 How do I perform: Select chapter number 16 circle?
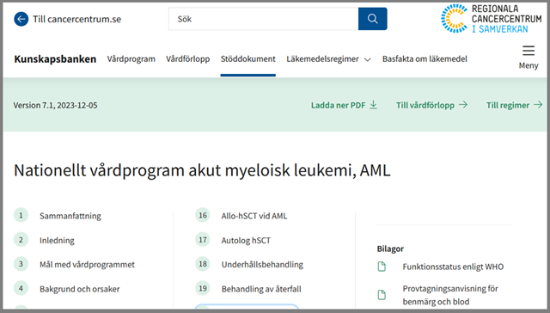203,215
